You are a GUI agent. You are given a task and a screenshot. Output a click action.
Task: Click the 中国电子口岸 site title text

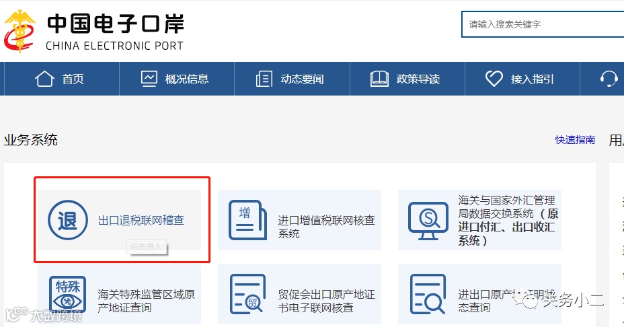[116, 24]
